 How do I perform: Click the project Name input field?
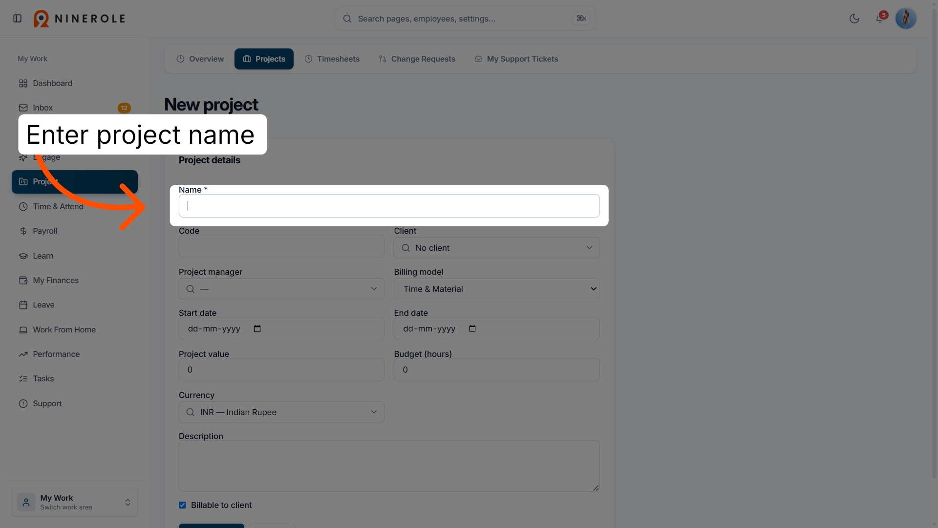tap(389, 206)
